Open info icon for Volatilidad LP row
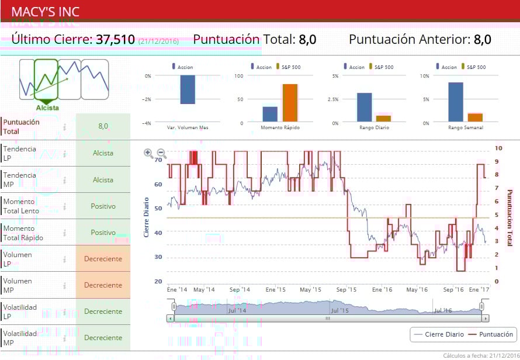 pos(65,312)
